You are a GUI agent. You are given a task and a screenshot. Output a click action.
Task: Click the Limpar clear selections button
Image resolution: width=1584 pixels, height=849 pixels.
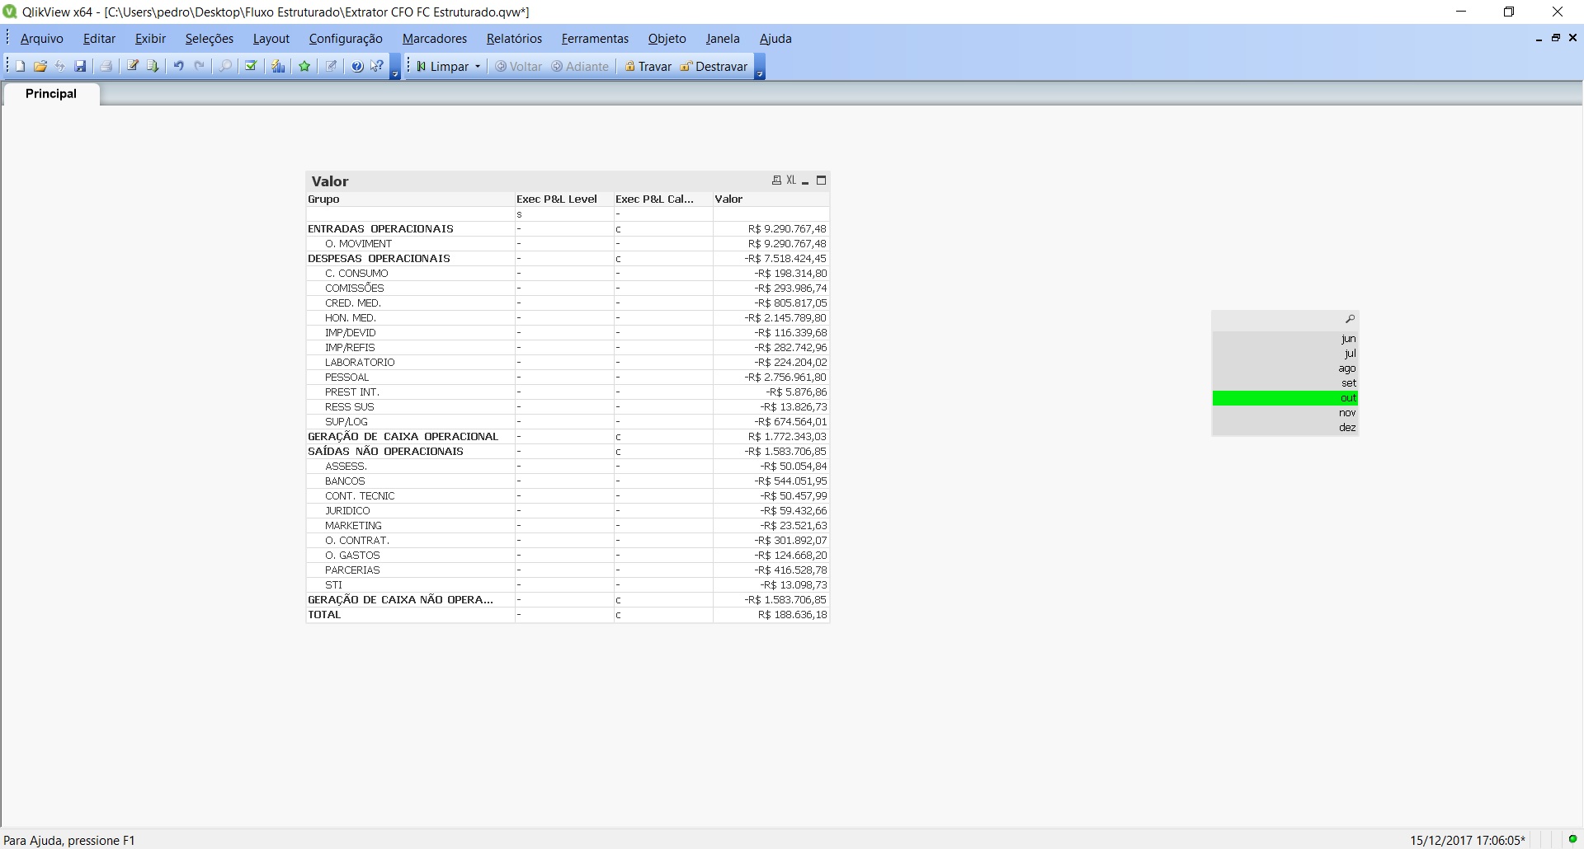pyautogui.click(x=443, y=67)
